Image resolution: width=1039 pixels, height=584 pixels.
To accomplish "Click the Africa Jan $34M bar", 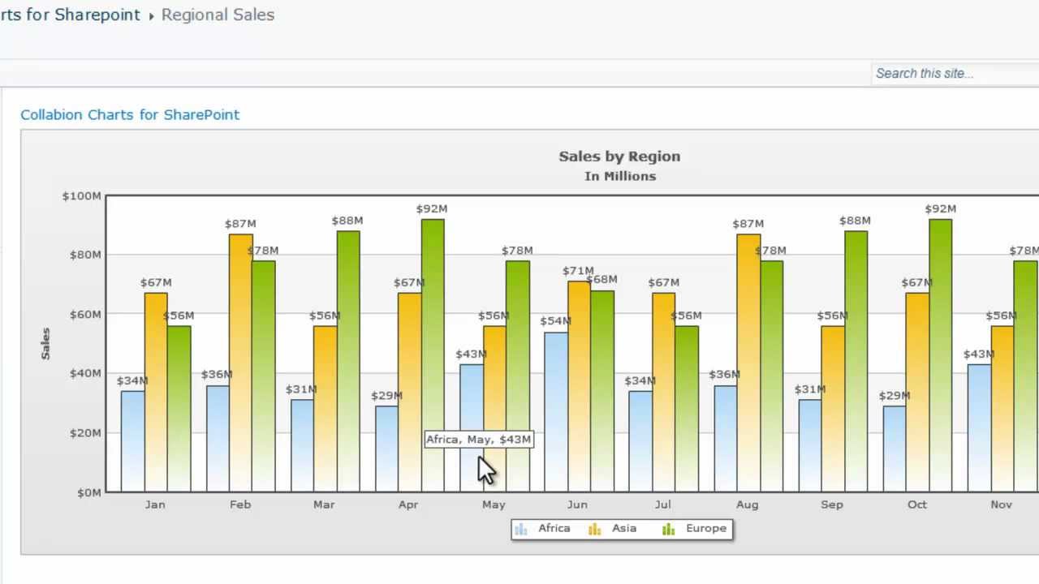I will (133, 441).
